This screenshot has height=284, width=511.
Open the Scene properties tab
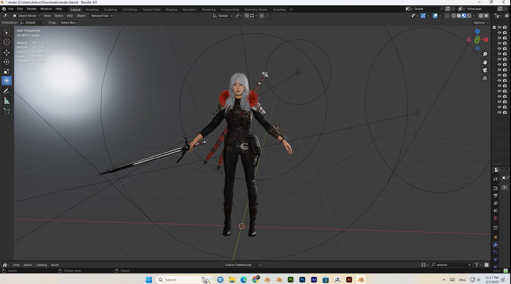tap(496, 211)
